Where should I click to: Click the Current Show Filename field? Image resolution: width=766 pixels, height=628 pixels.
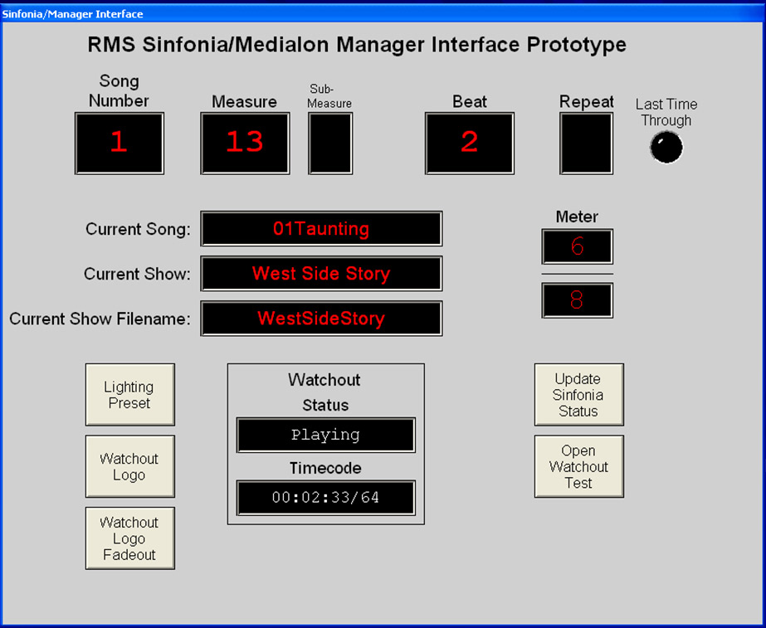pyautogui.click(x=321, y=319)
